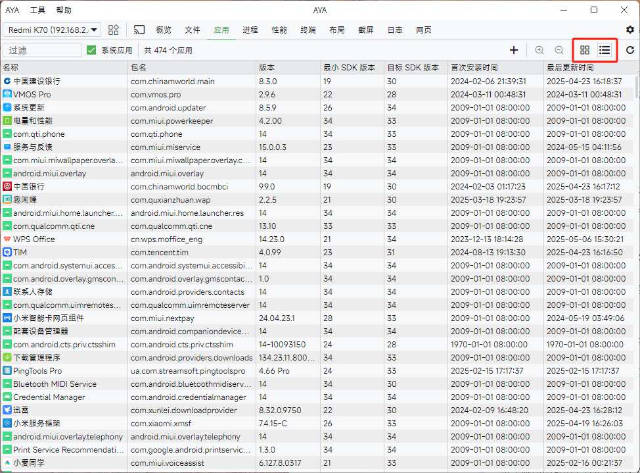640x473 pixels.
Task: Click version cell 4.66 Pro
Action: pos(288,371)
